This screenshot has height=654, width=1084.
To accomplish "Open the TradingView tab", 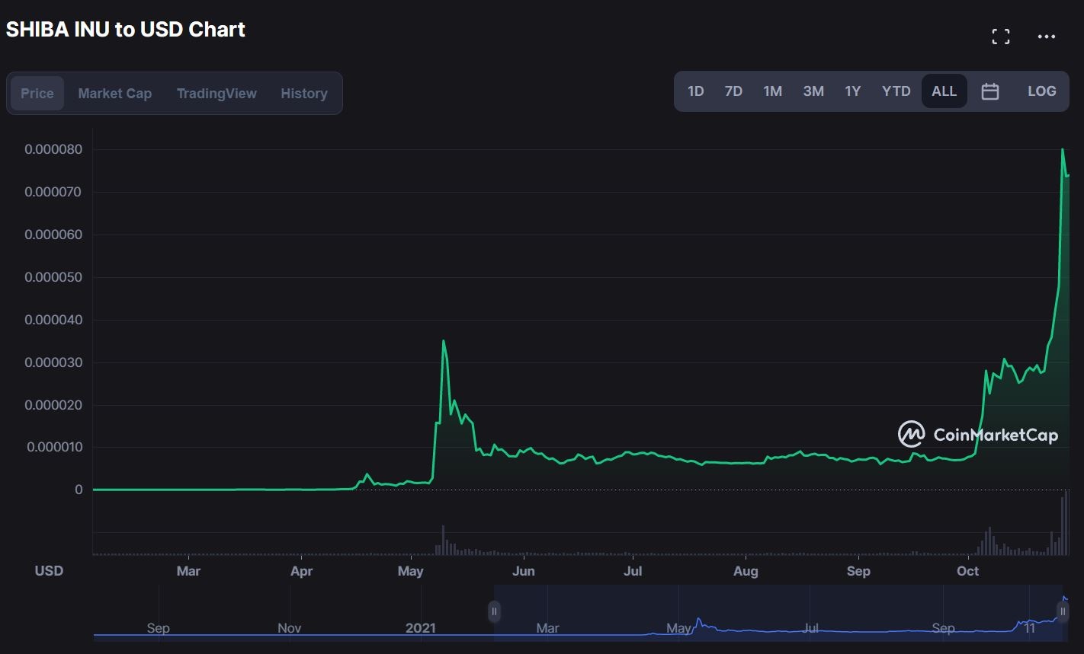I will click(216, 94).
